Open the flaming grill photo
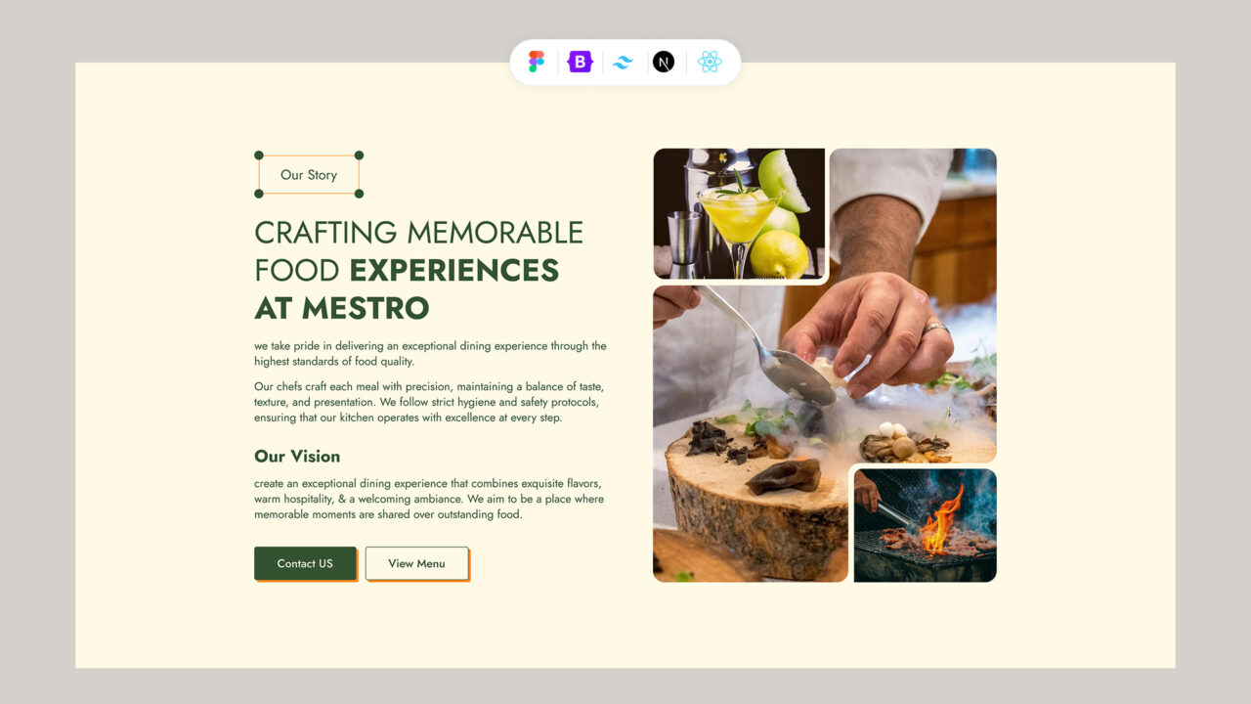 925,526
